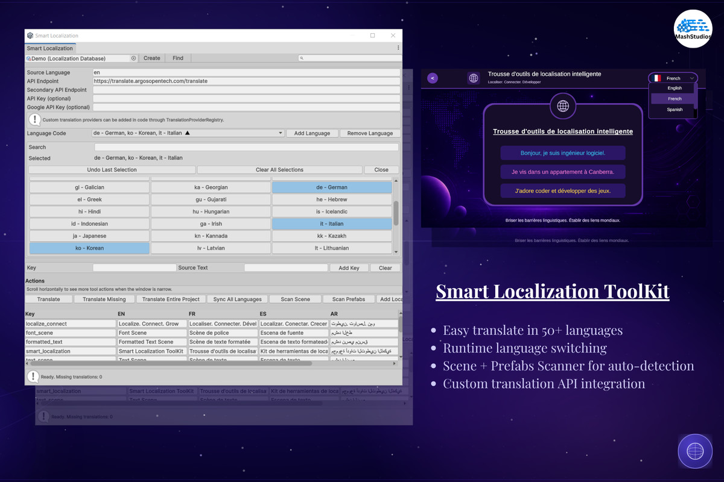This screenshot has width=724, height=482.
Task: Click the 'Bonjour, je suis ingénieur logiciel.' text
Action: point(563,153)
